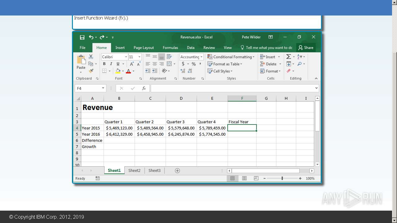The height and width of the screenshot is (223, 397).
Task: Switch to Sheet3 tab
Action: point(154,170)
